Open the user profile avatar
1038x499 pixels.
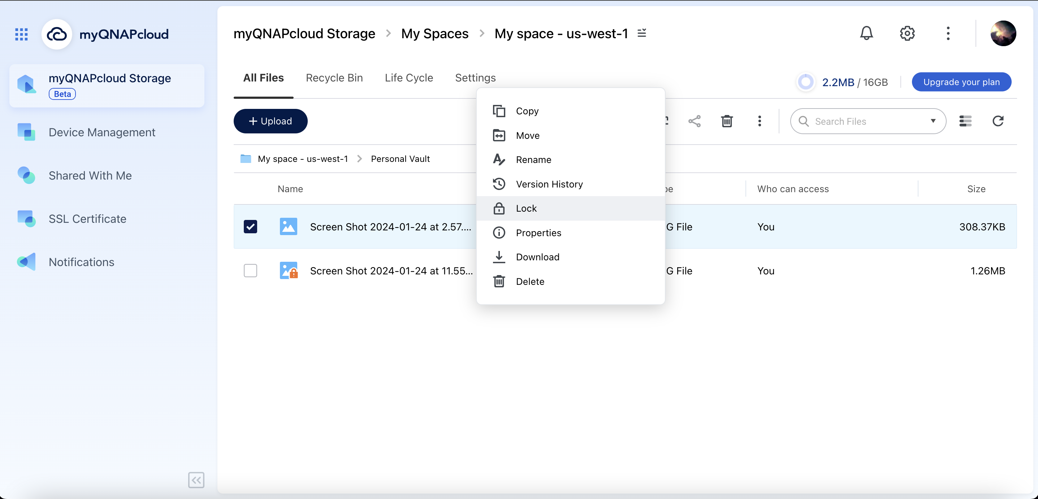(x=1003, y=34)
